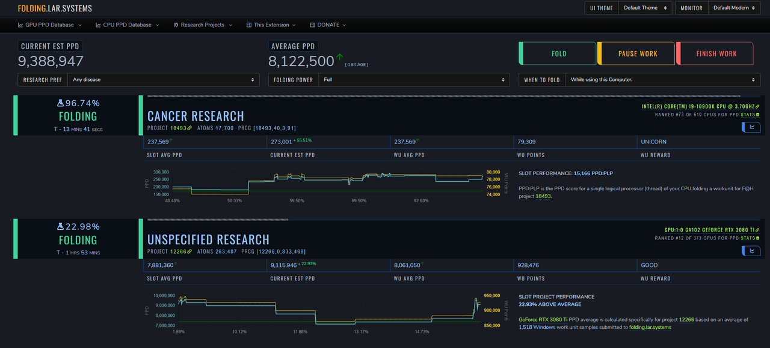Open the Folding Power dropdown set to Full
This screenshot has width=770, height=348.
coord(413,80)
